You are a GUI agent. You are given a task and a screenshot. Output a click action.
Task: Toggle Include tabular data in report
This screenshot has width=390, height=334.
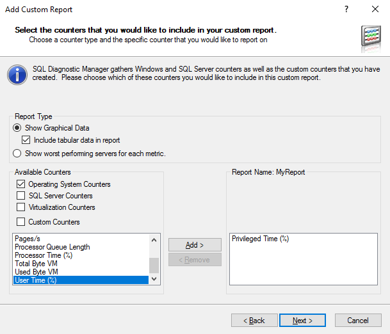click(26, 140)
